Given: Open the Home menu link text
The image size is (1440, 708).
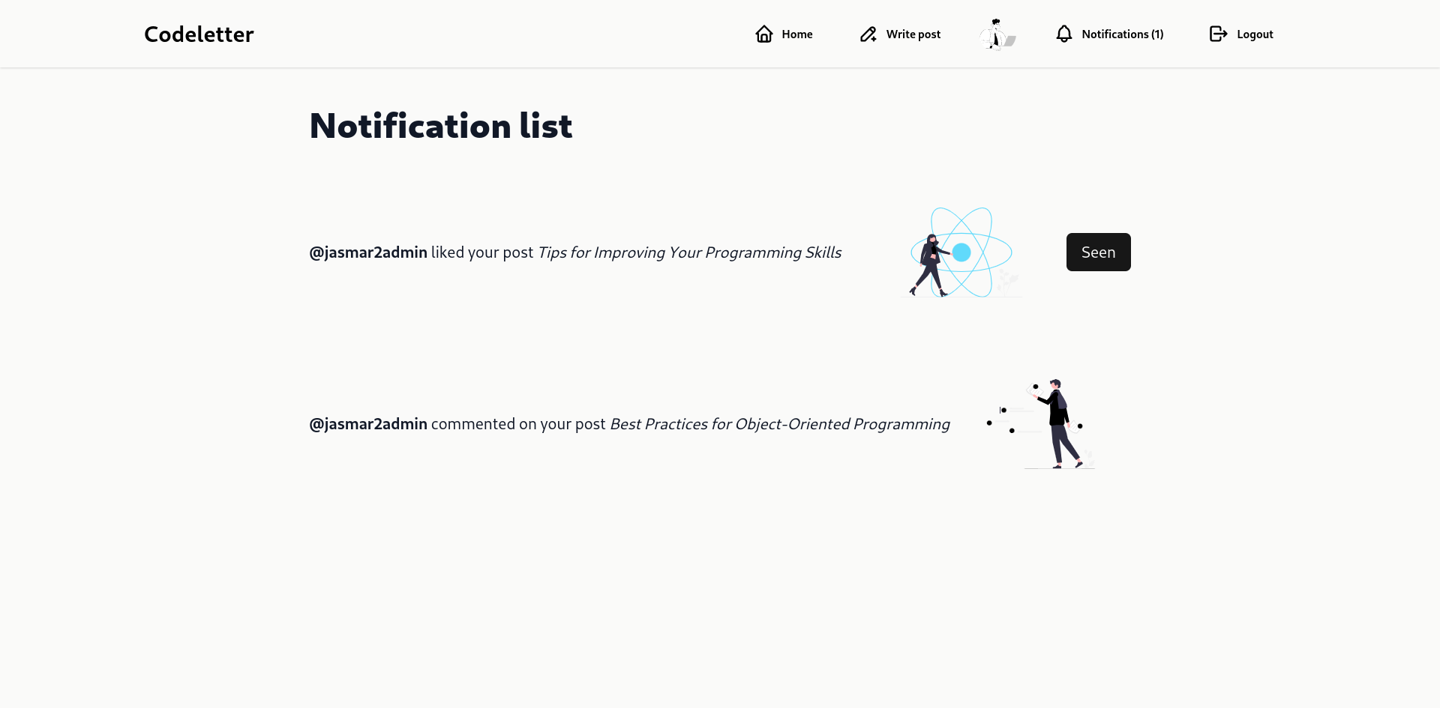Looking at the screenshot, I should [797, 34].
